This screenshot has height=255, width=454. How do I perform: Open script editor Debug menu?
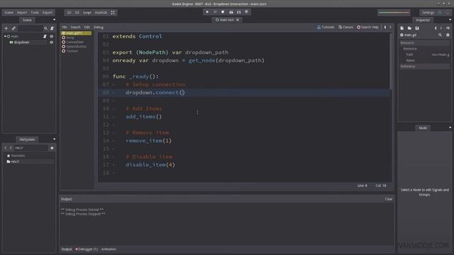pyautogui.click(x=99, y=27)
